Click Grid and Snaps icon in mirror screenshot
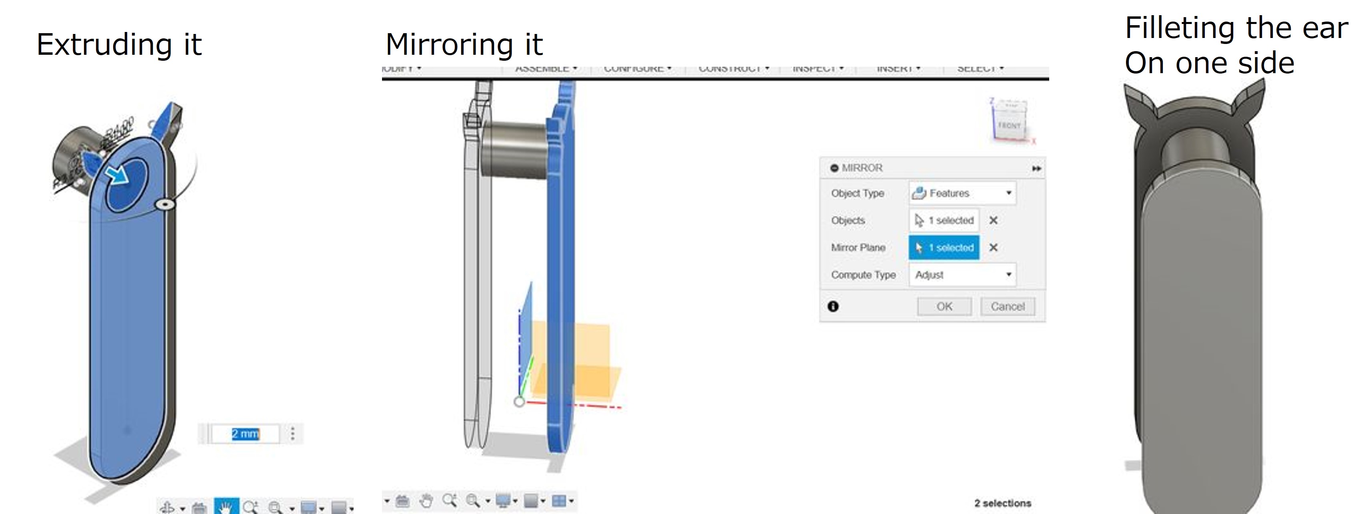The height and width of the screenshot is (514, 1366). (x=530, y=500)
